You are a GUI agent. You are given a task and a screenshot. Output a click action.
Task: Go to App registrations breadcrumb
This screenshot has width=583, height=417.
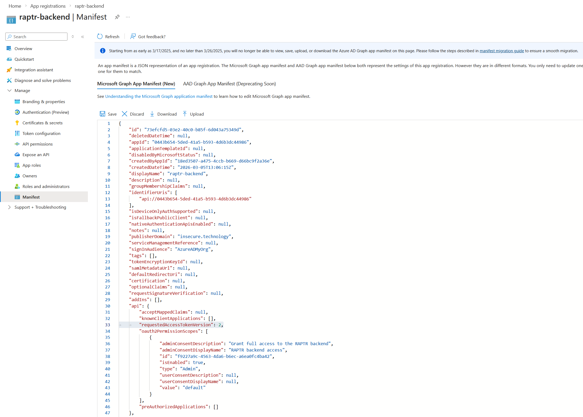pyautogui.click(x=48, y=6)
